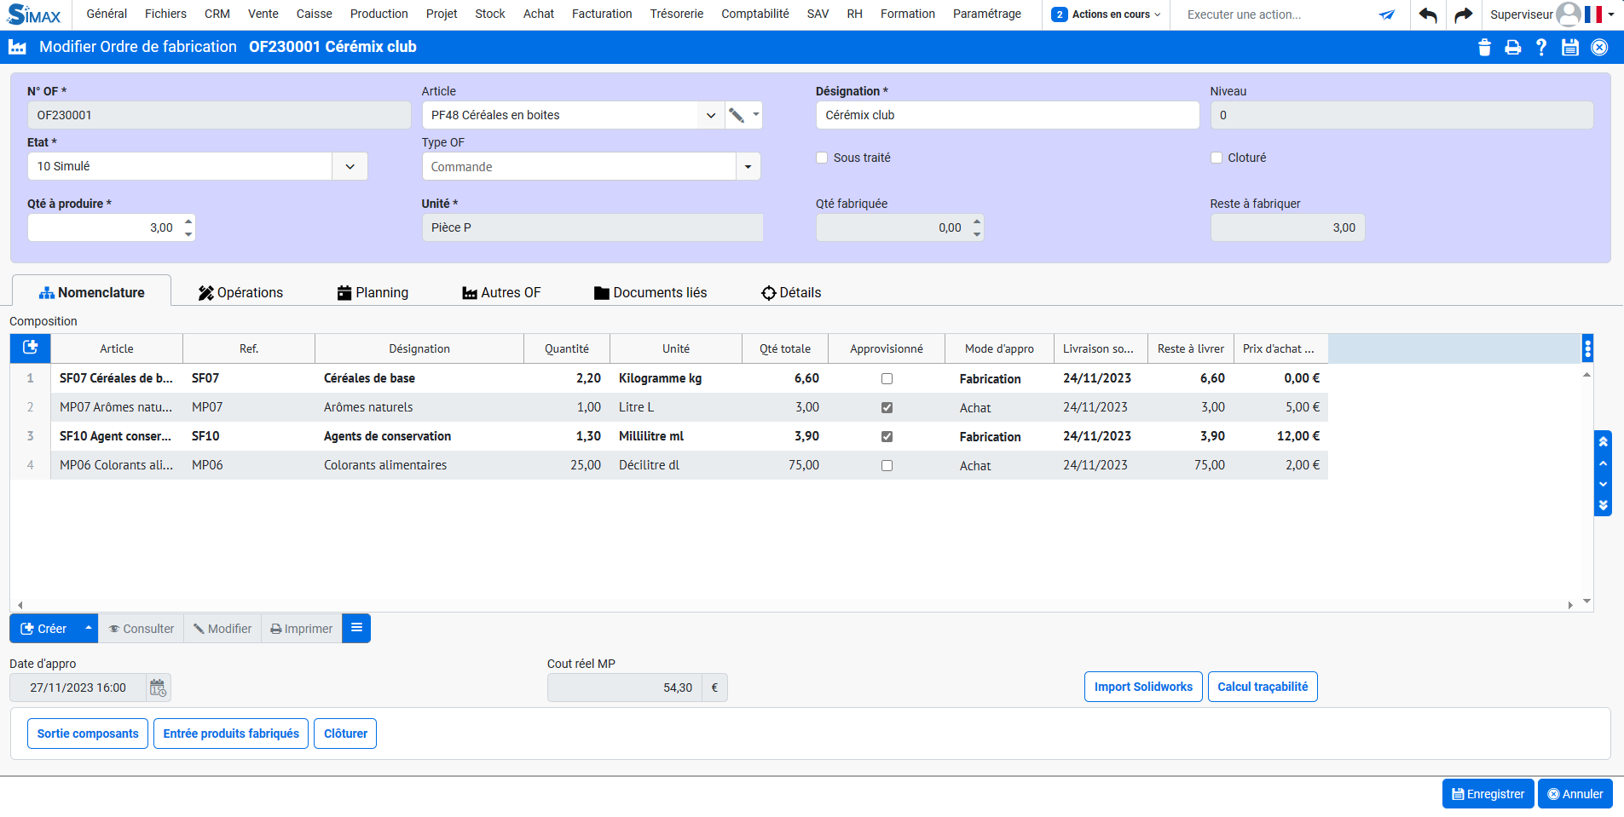1624x817 pixels.
Task: Switch to the Opérations tab
Action: point(240,292)
